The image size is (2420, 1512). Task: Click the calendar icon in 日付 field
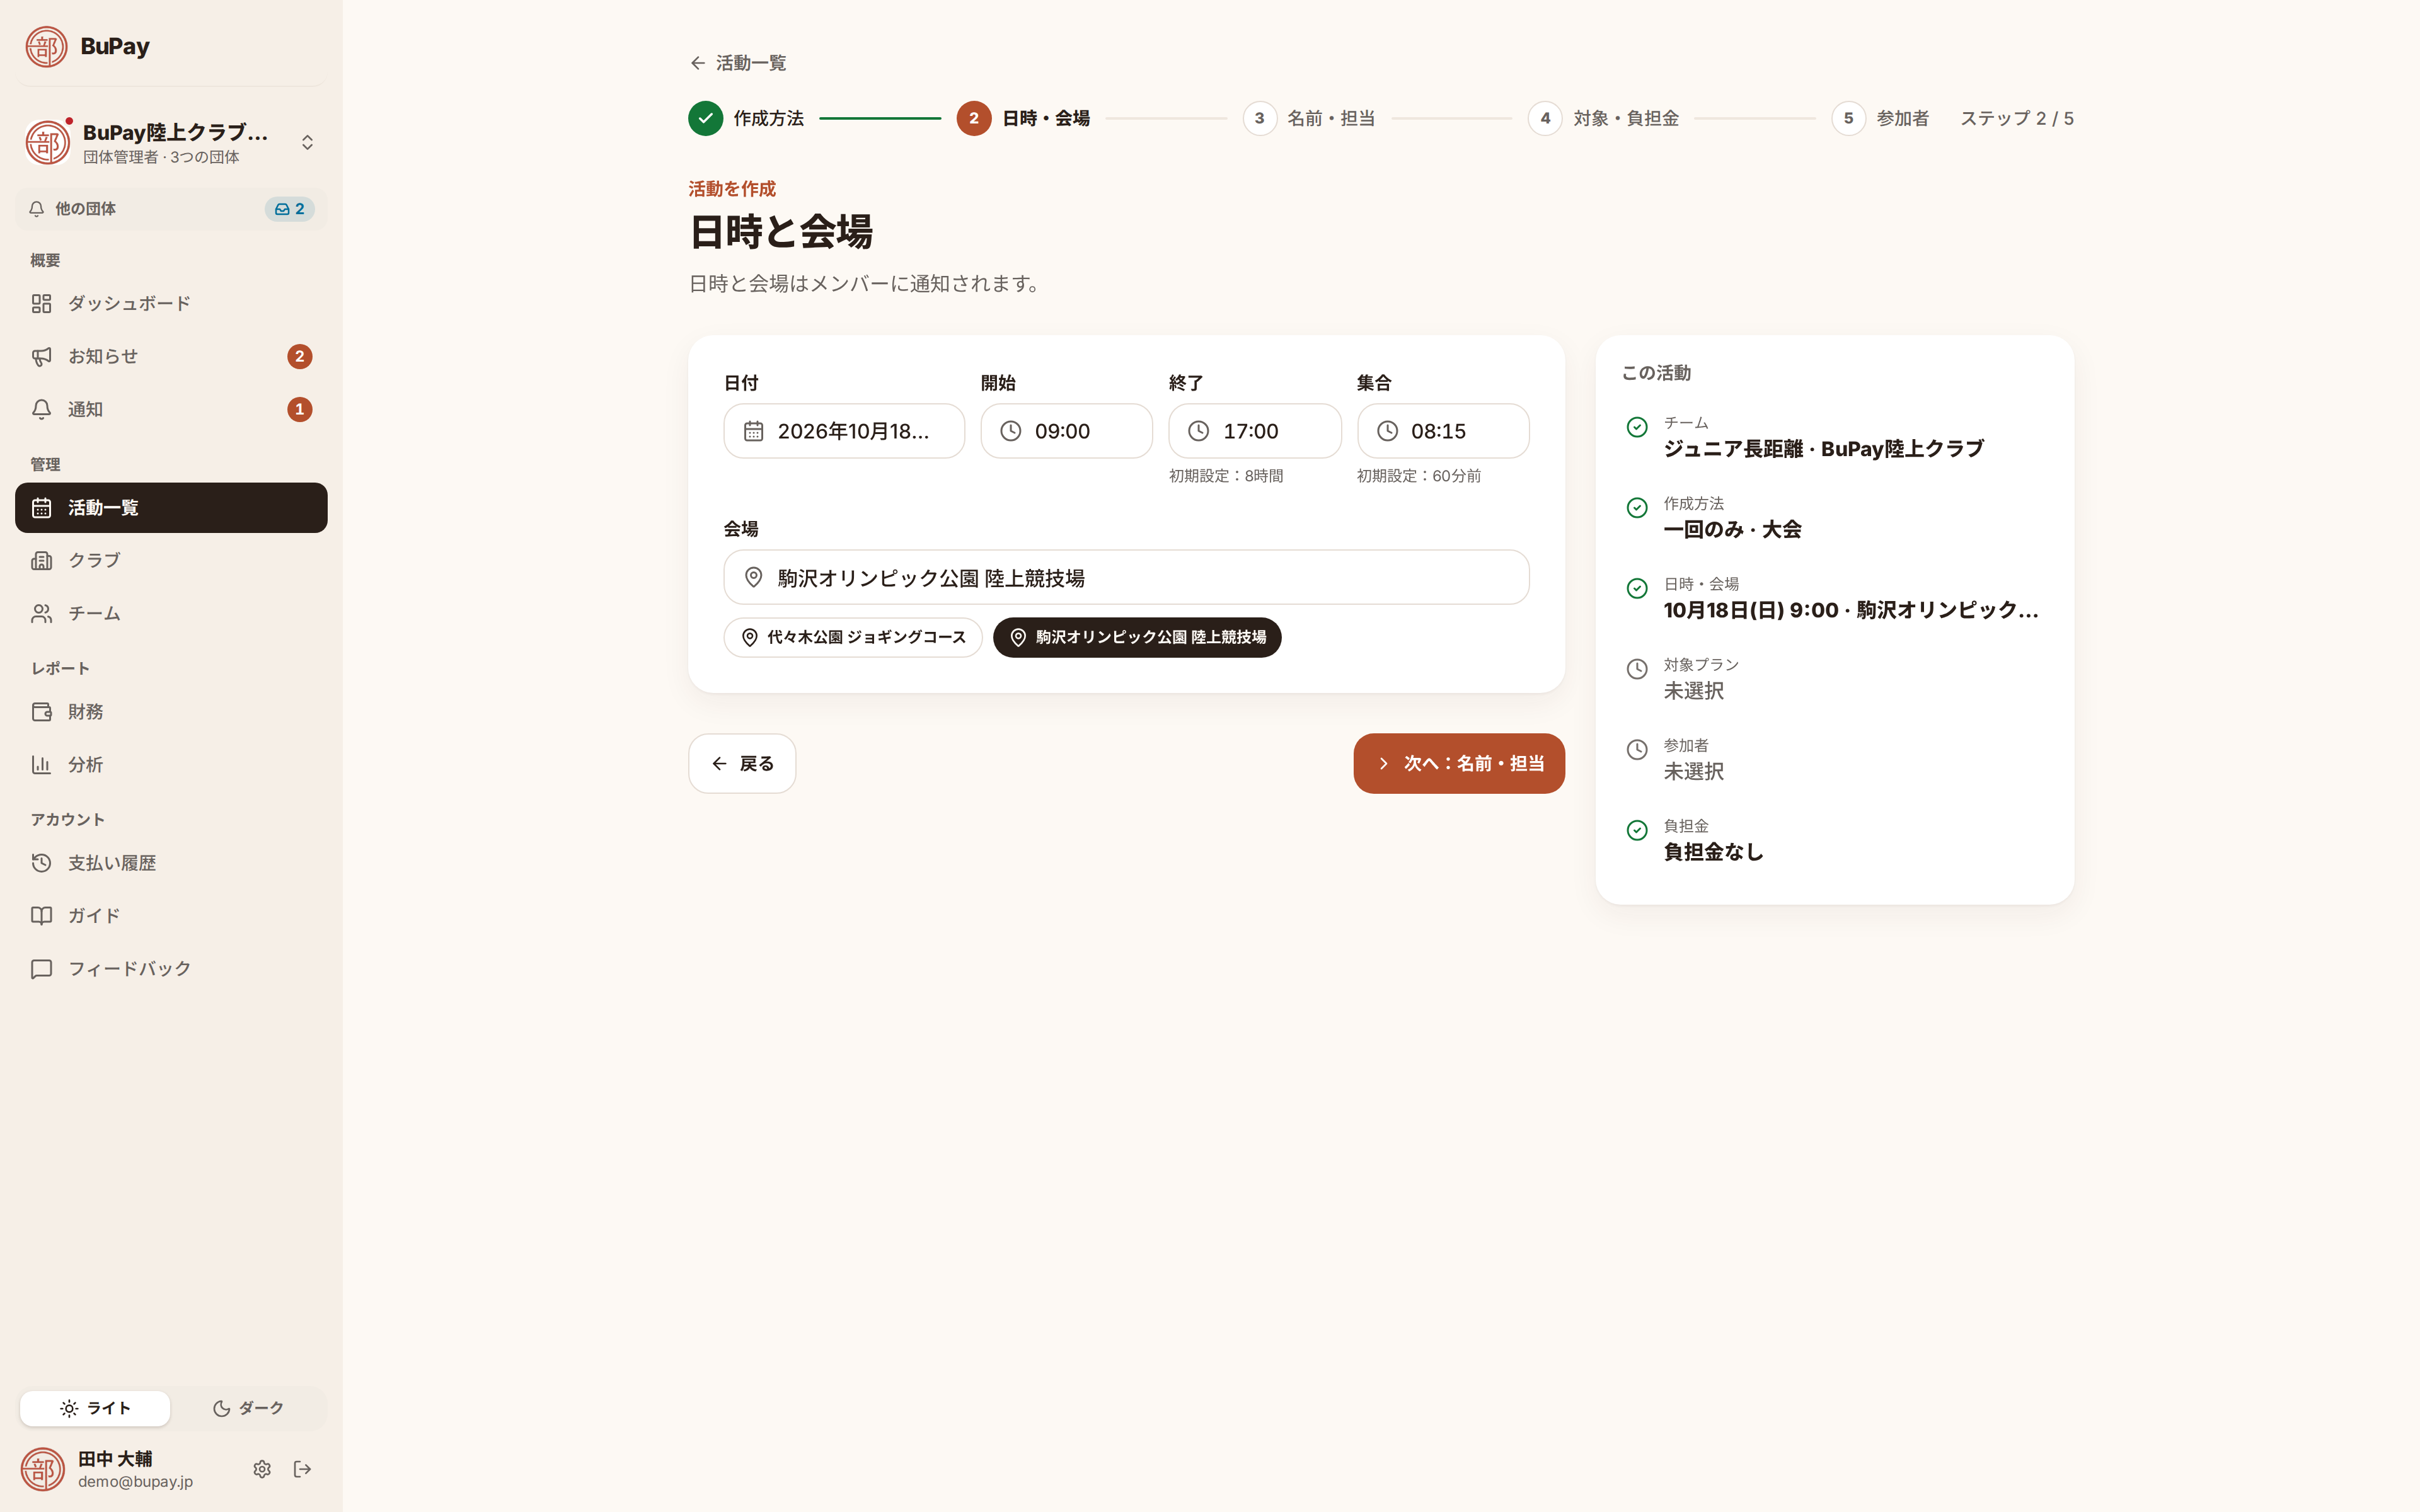[x=753, y=431]
